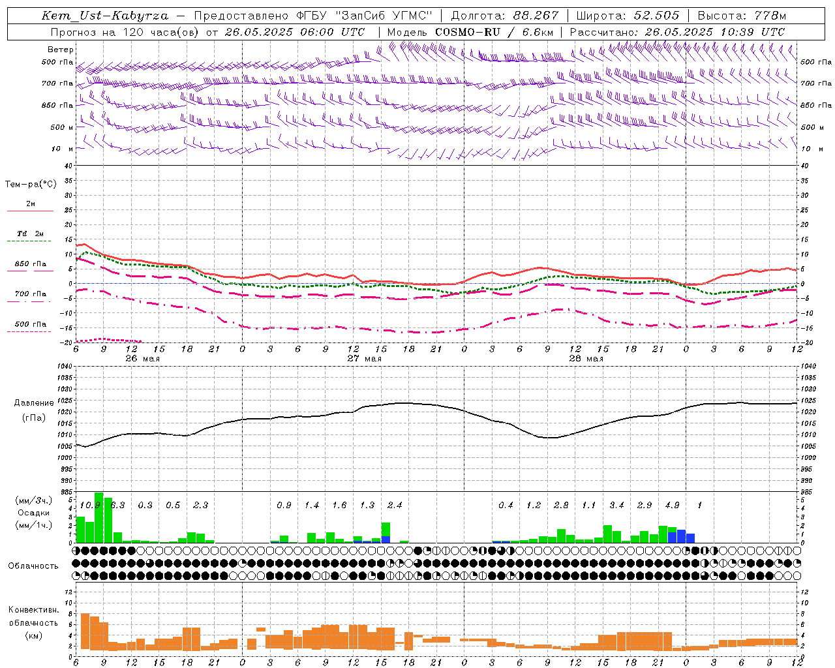Select the longitude value 88.267
The width and height of the screenshot is (835, 668).
[x=537, y=16]
